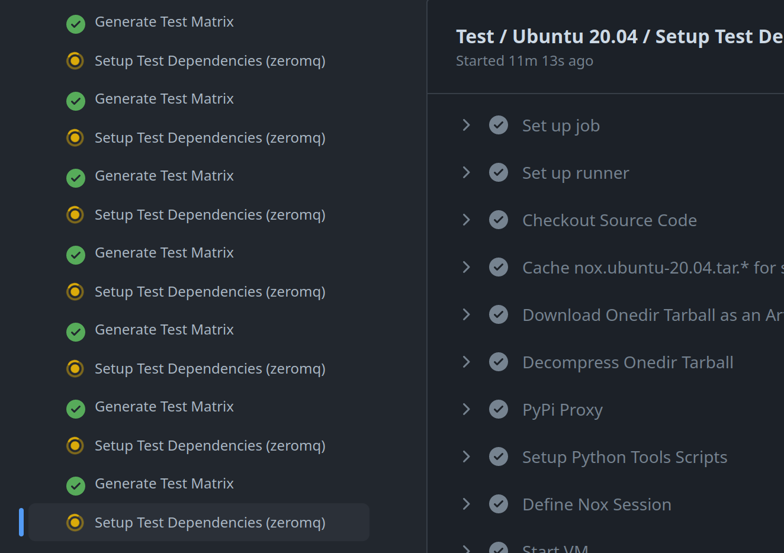The image size is (784, 553).
Task: Select the highlighted Setup Test Dependencies (zeromq) job
Action: point(198,522)
